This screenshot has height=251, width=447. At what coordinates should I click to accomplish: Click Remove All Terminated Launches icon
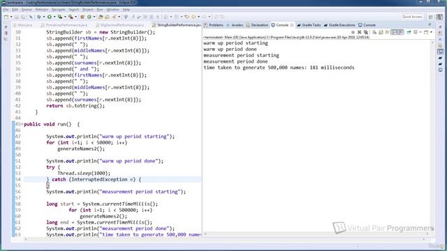(x=366, y=32)
